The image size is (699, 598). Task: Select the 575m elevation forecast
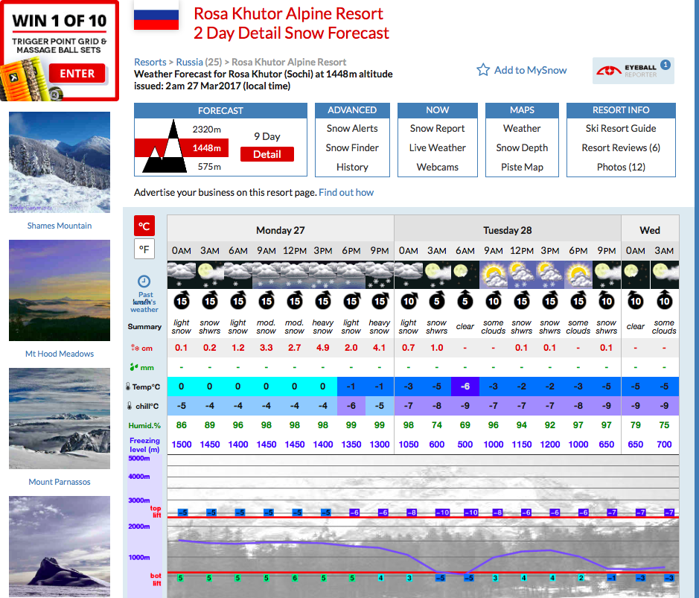tap(209, 167)
